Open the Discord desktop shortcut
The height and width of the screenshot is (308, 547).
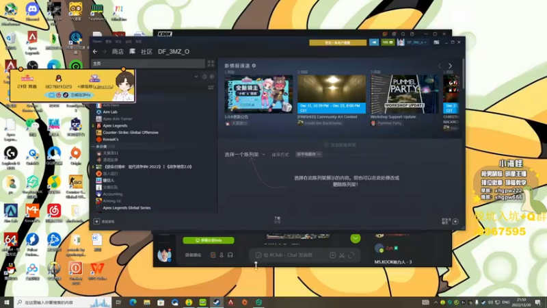(x=32, y=12)
